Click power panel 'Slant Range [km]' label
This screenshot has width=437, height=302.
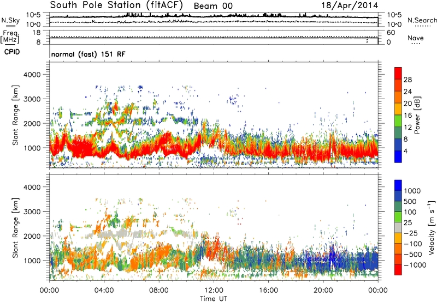pyautogui.click(x=15, y=115)
